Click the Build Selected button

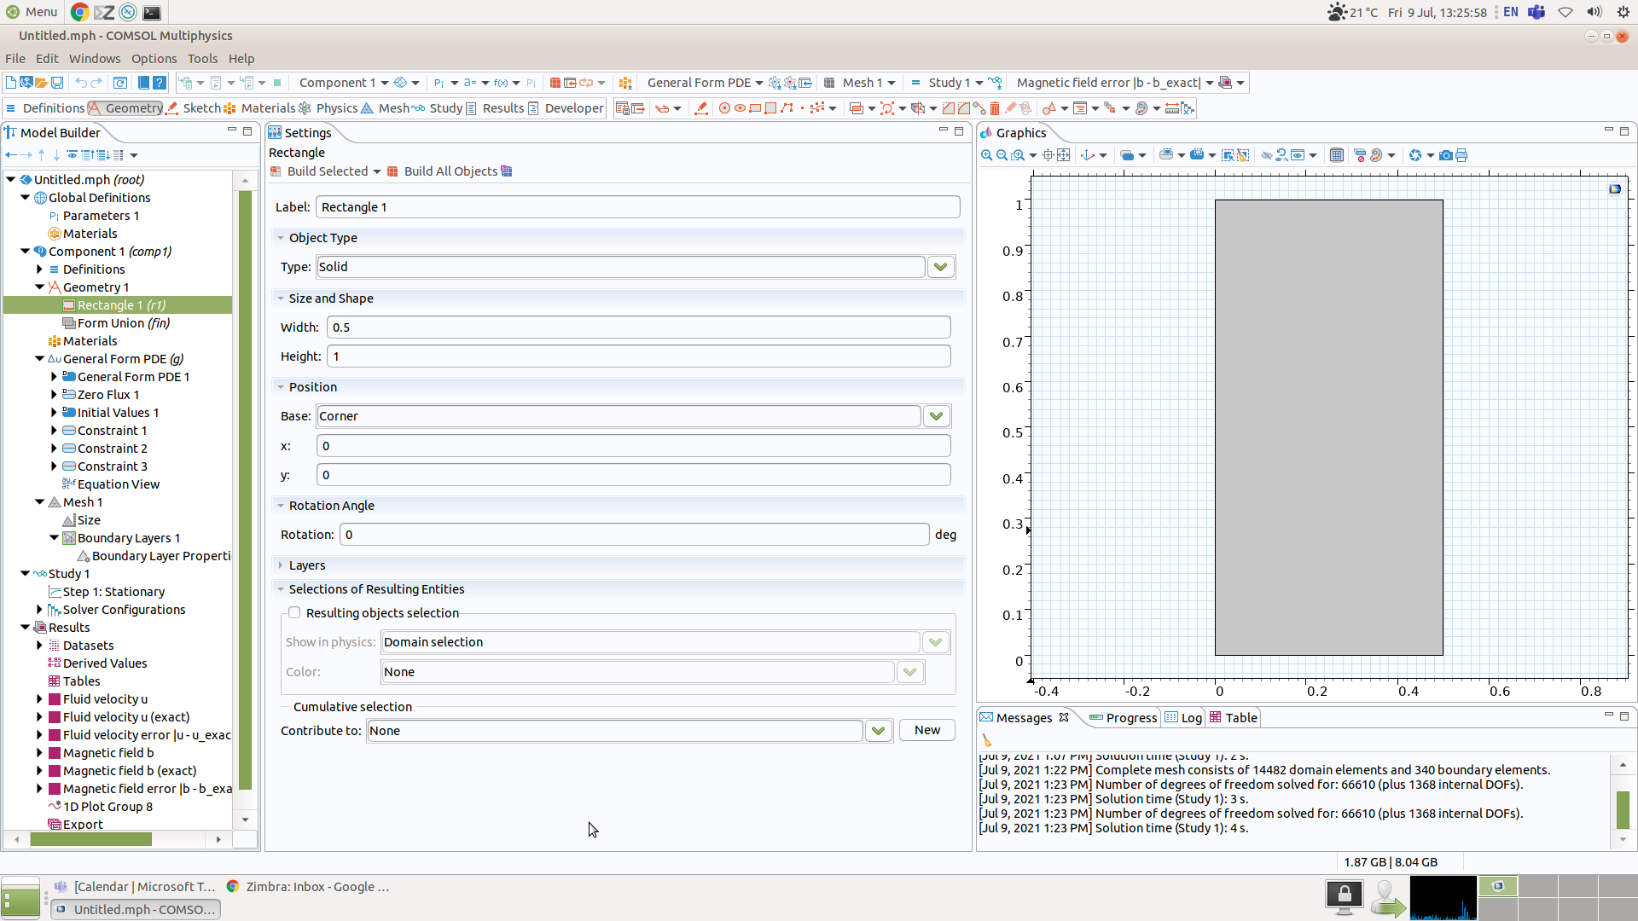[319, 171]
